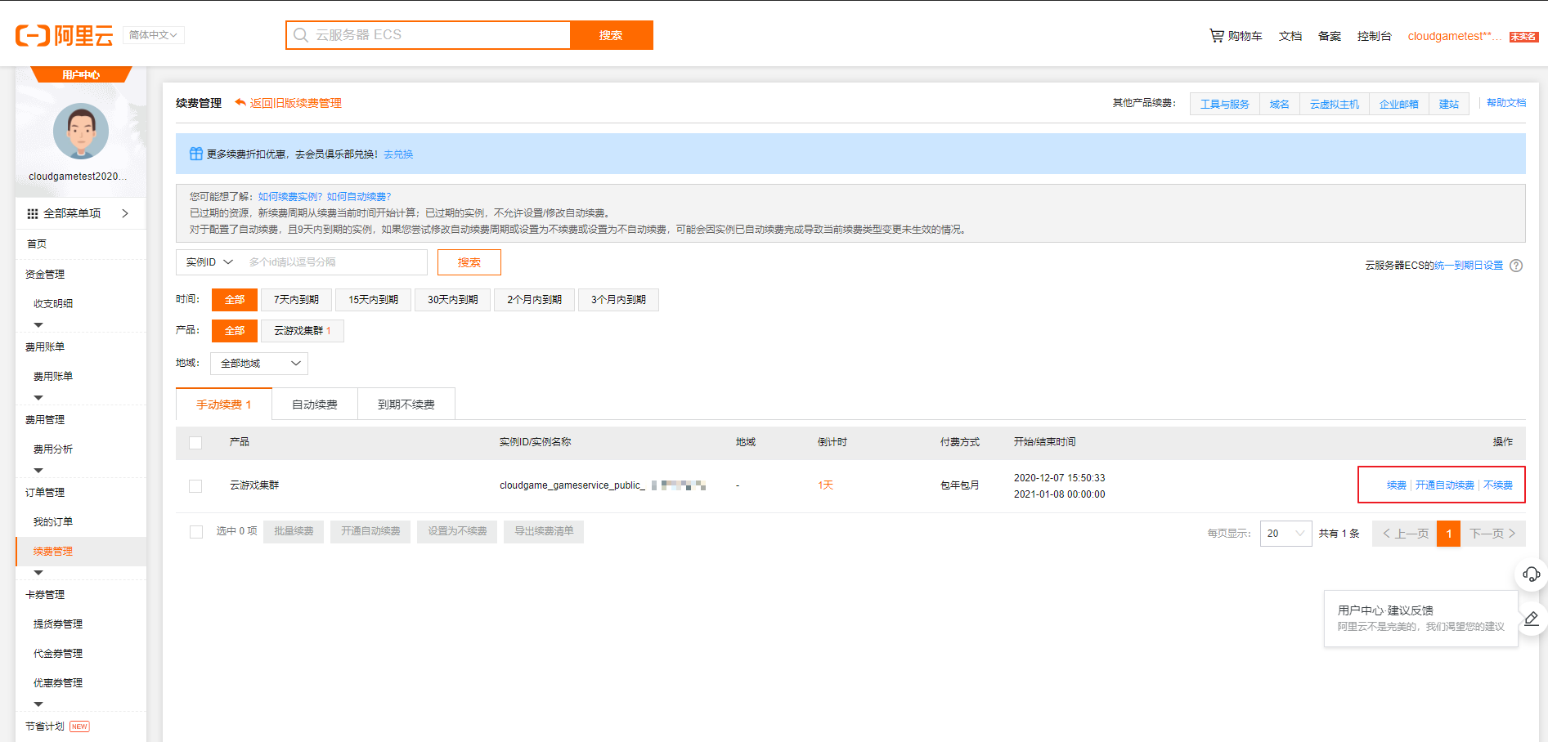Click the NEW badge beside savings plan
The width and height of the screenshot is (1548, 742).
pos(79,726)
